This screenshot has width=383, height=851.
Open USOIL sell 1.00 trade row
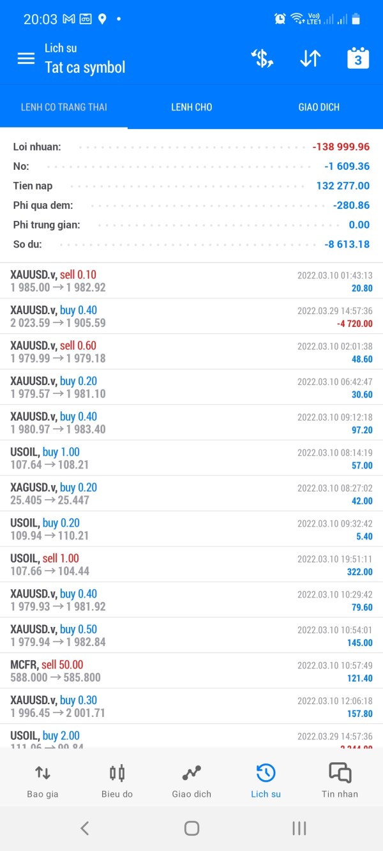(191, 564)
